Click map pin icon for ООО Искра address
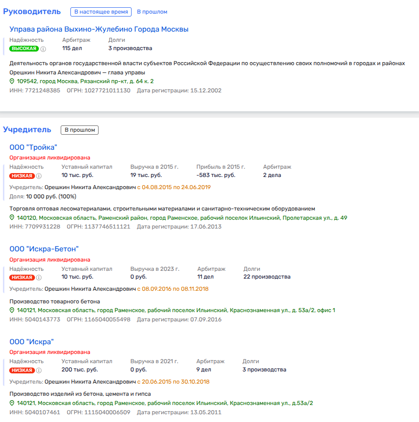Screen dimensions: 419x422 click(12, 403)
